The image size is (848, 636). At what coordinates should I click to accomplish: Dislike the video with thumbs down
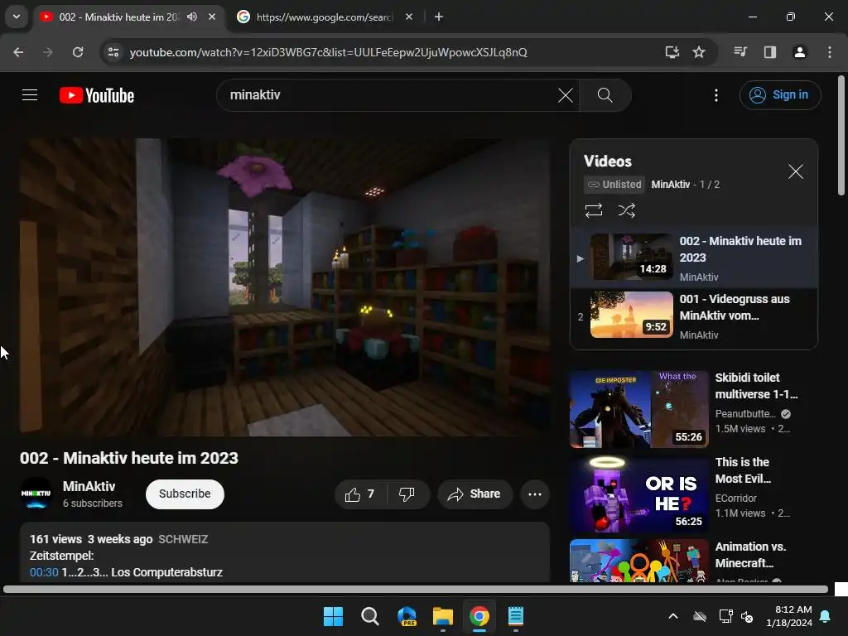click(x=407, y=494)
